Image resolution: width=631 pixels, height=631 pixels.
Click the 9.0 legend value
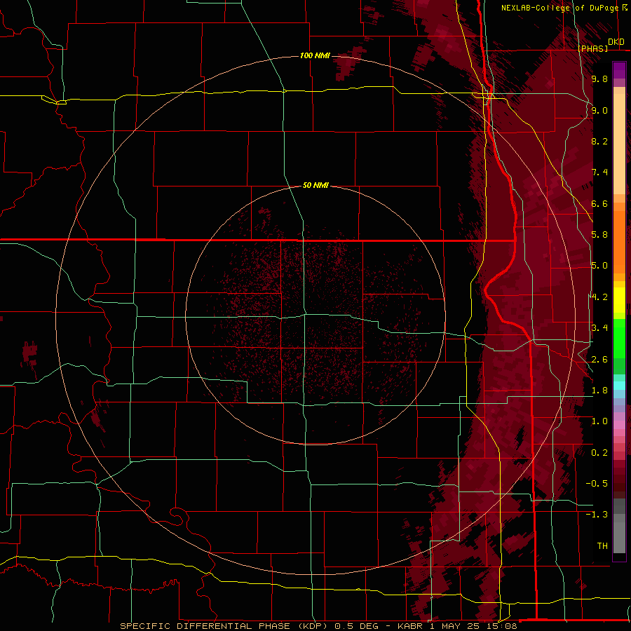tap(599, 110)
